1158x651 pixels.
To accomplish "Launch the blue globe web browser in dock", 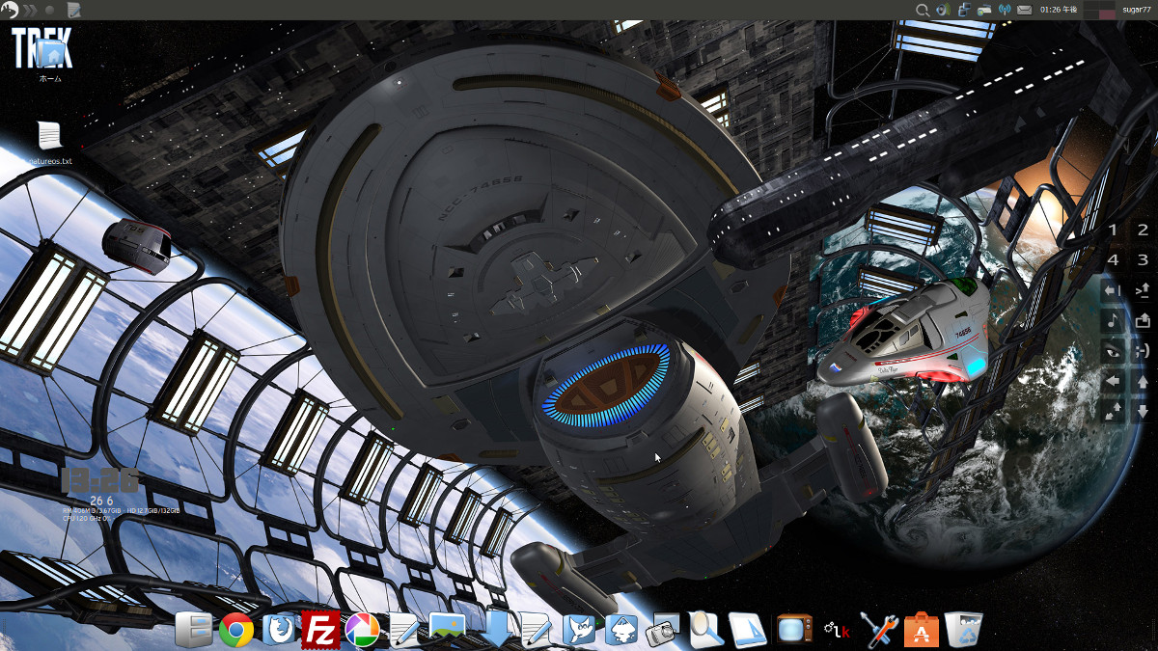I will 280,630.
